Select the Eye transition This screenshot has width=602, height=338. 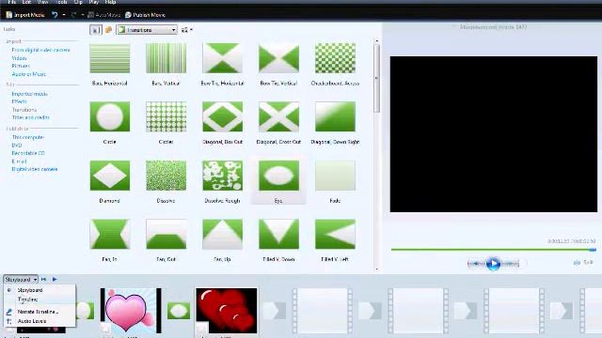pyautogui.click(x=278, y=176)
